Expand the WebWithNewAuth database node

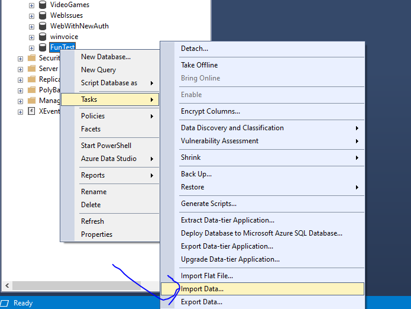coord(31,27)
